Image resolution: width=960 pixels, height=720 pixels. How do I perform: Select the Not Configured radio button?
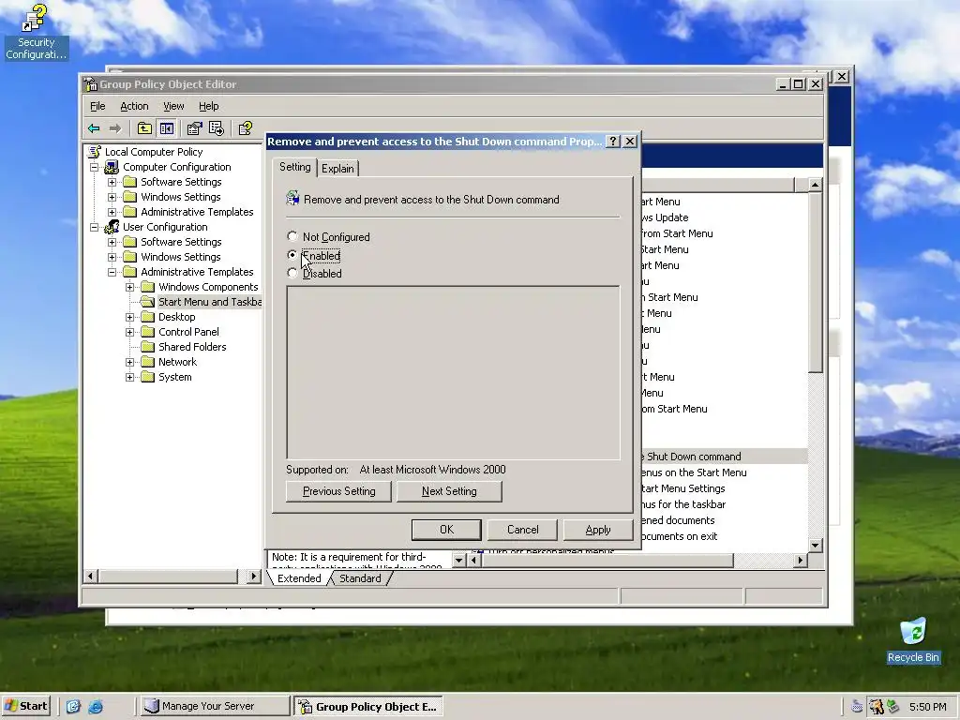[292, 236]
